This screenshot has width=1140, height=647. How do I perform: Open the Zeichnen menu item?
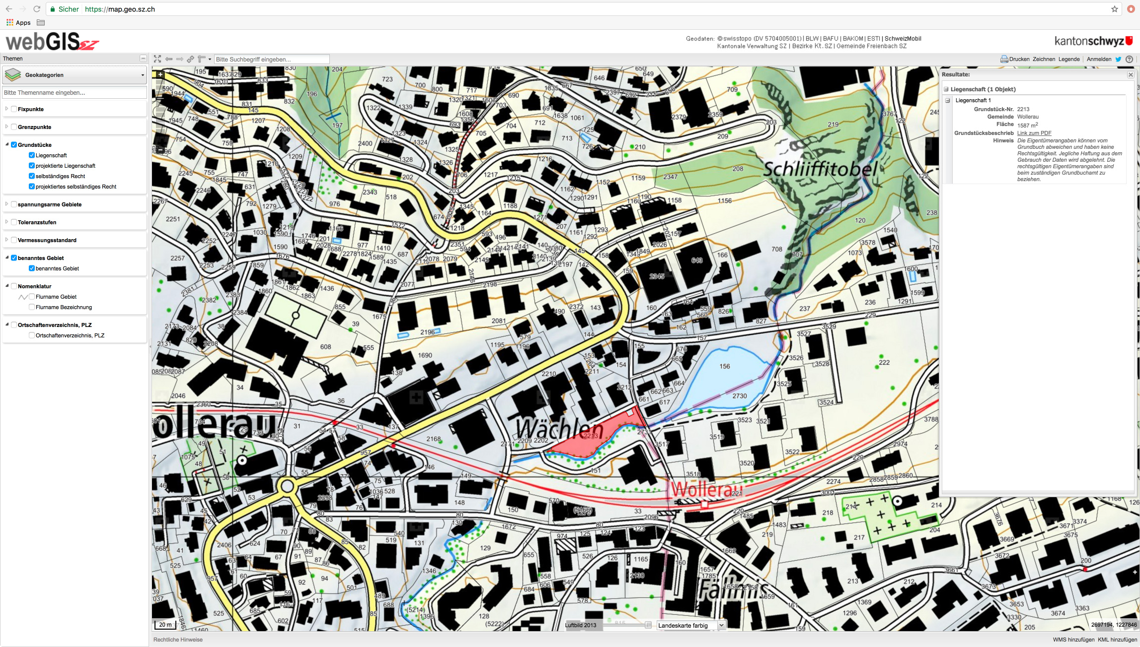click(1044, 59)
